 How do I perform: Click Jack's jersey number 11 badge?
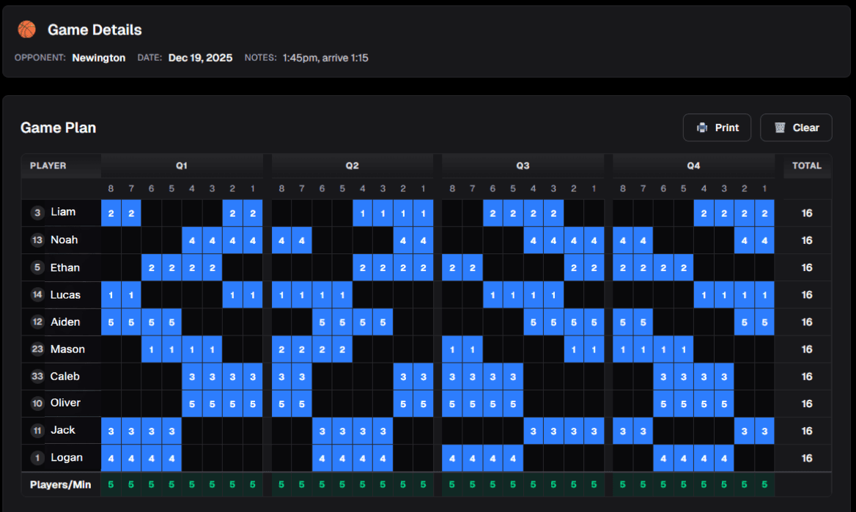(37, 431)
